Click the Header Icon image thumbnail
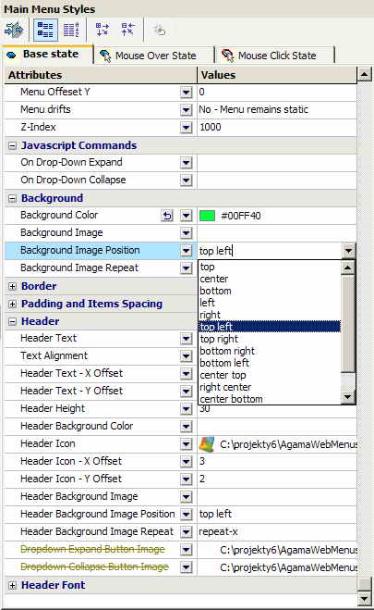This screenshot has width=374, height=610. (207, 444)
